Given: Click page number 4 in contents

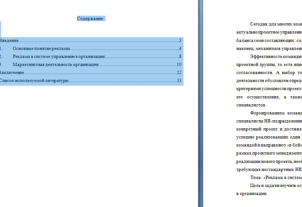Looking at the screenshot, I should click(x=180, y=48).
